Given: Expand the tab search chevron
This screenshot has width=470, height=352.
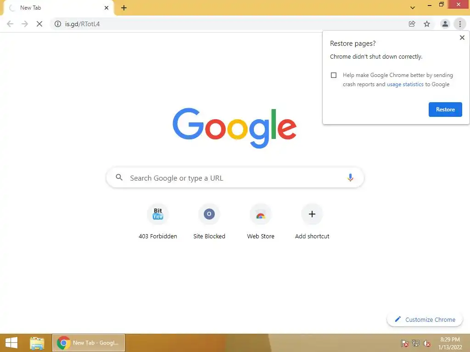Looking at the screenshot, I should [413, 8].
